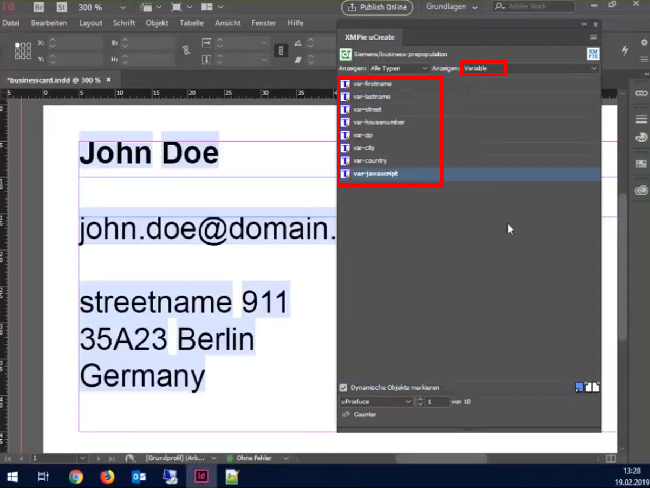Click the scale X percentage icon
The width and height of the screenshot is (650, 488).
[x=206, y=43]
